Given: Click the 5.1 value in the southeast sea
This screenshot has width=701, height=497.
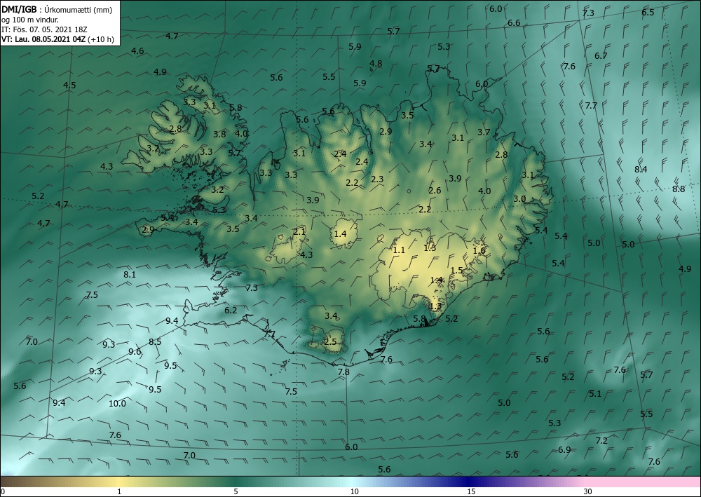Looking at the screenshot, I should click(595, 394).
